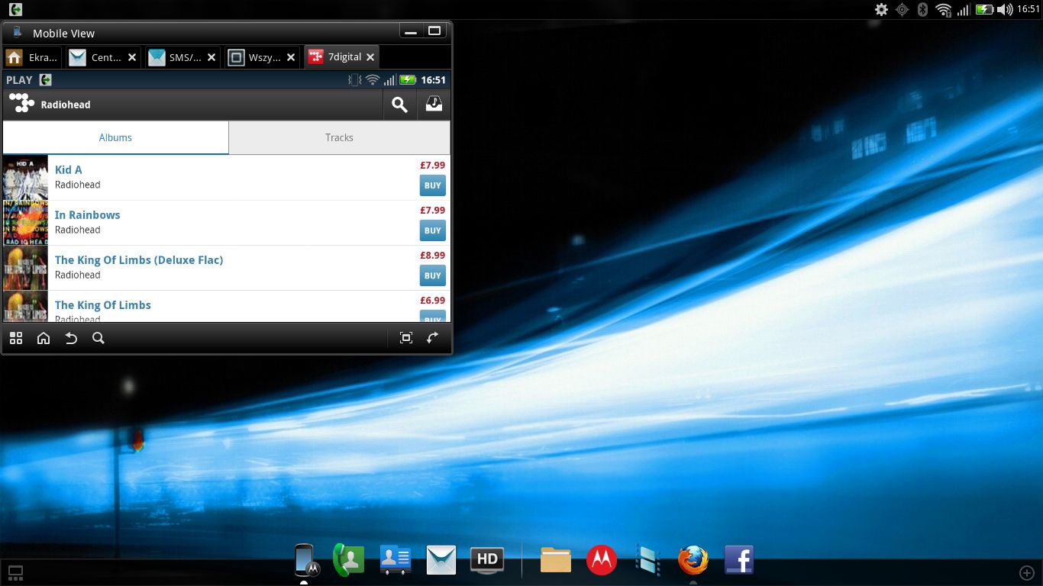The height and width of the screenshot is (586, 1043).
Task: Click the PLAY carrier label in phone status bar
Action: click(x=19, y=79)
